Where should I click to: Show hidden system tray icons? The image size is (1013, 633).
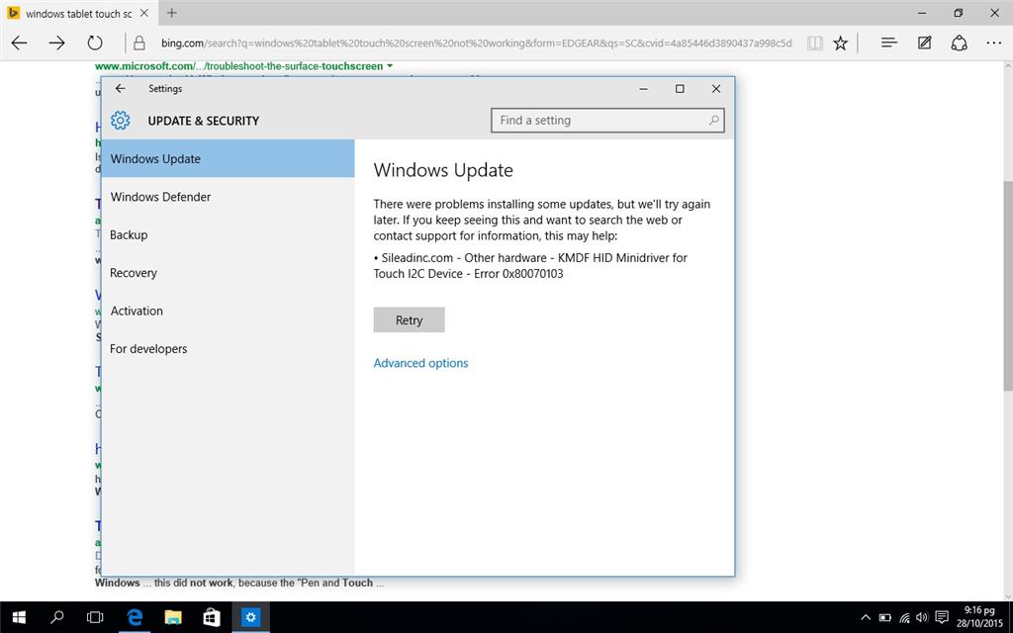coord(866,617)
